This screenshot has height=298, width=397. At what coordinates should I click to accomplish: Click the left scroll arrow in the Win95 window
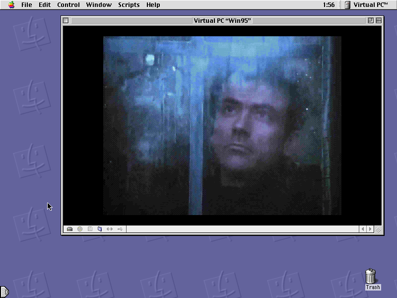[363, 229]
